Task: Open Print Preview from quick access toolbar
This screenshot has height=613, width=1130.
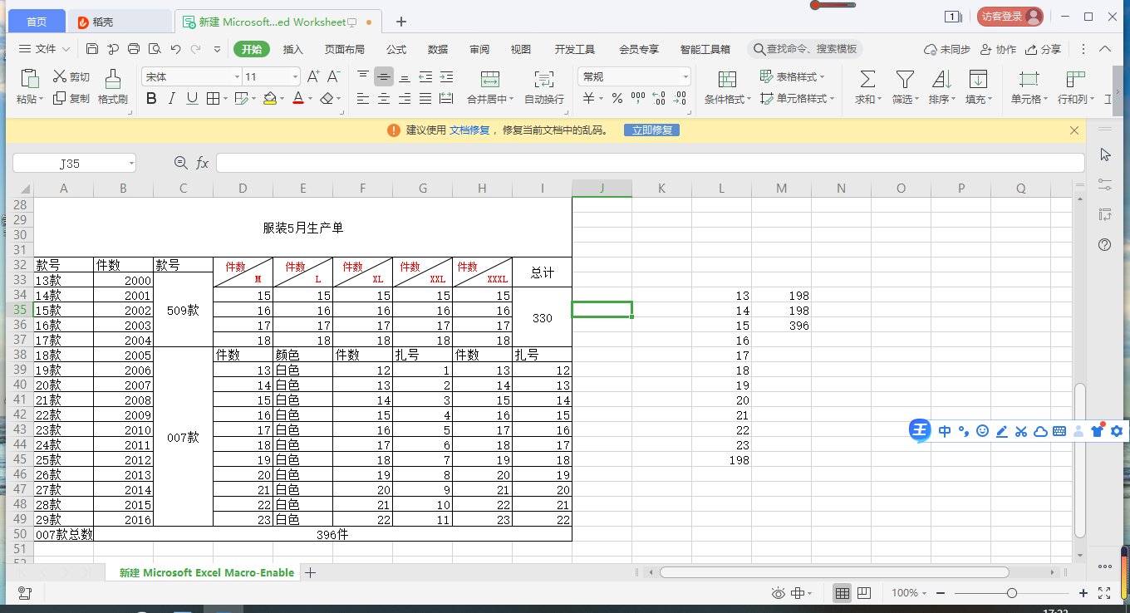Action: tap(155, 49)
